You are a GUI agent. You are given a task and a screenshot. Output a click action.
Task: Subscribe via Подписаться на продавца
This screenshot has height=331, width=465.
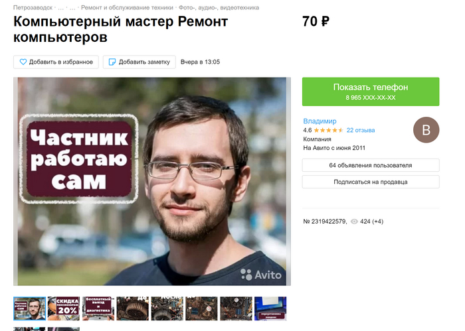(x=371, y=182)
